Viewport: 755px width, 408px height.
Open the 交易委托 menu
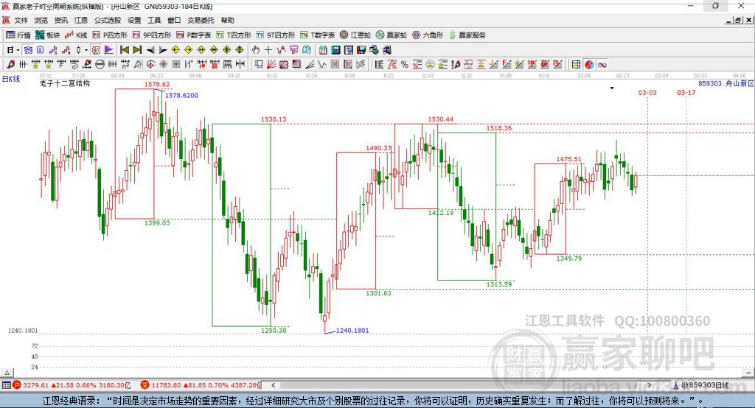(x=201, y=20)
